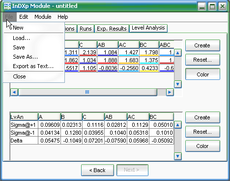Click the Sigma@-1 row label

tap(24, 133)
